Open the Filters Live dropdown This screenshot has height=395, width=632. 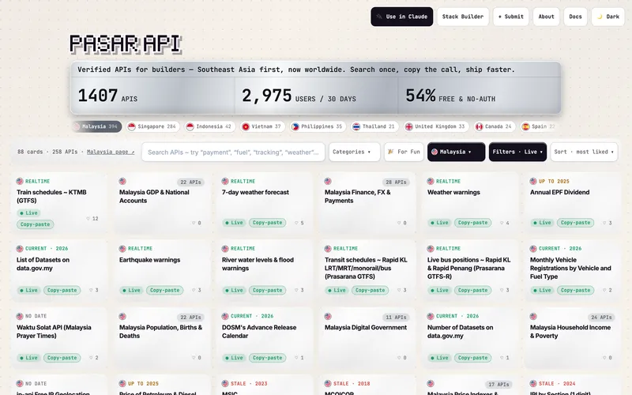[517, 152]
